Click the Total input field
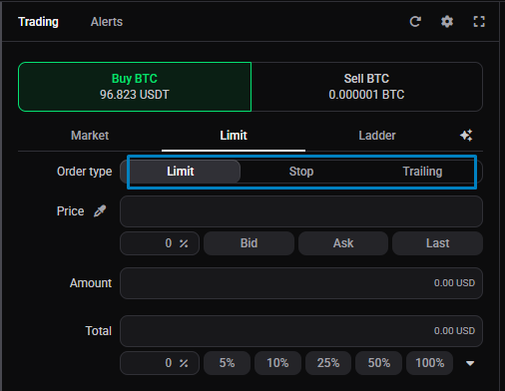 (x=301, y=331)
